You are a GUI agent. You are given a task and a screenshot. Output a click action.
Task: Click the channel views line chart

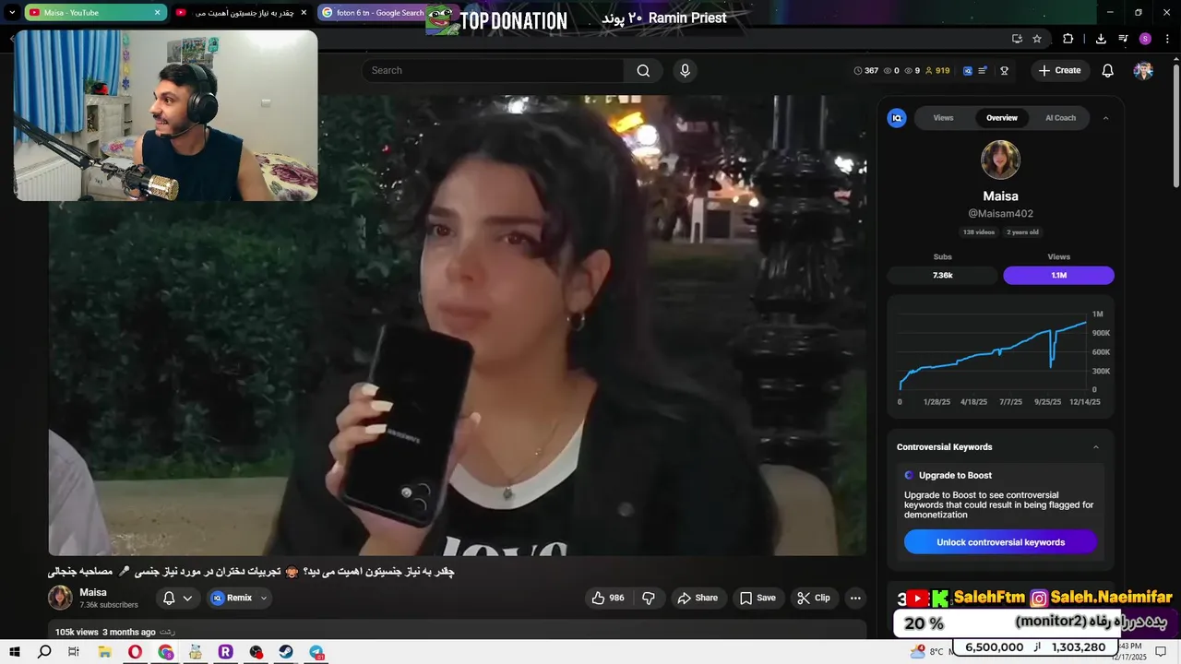click(993, 354)
